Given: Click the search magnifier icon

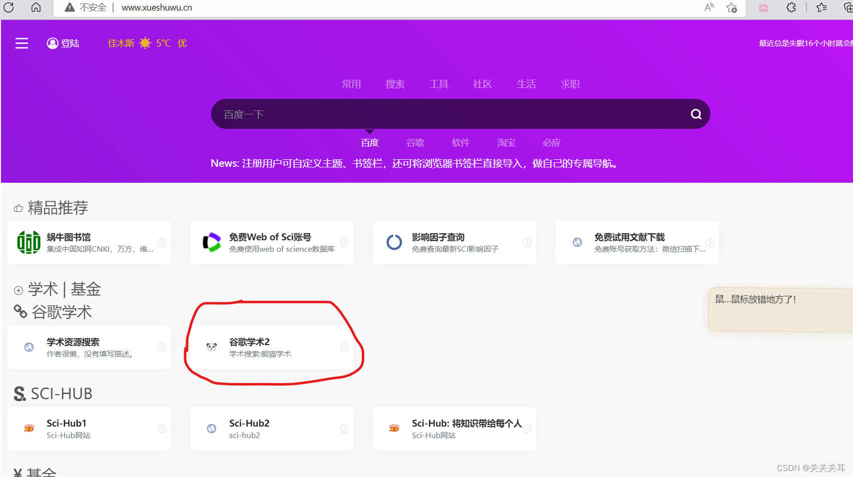Looking at the screenshot, I should point(696,114).
